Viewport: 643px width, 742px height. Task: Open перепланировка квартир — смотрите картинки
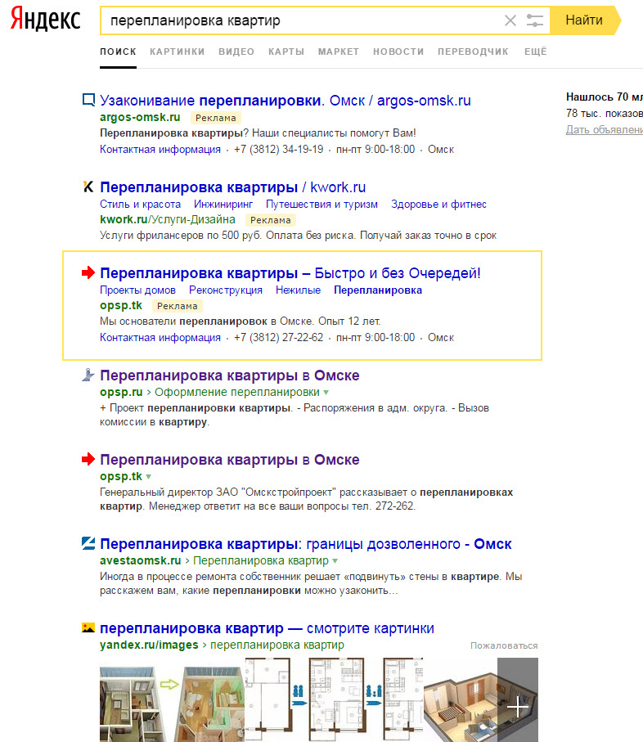(267, 628)
